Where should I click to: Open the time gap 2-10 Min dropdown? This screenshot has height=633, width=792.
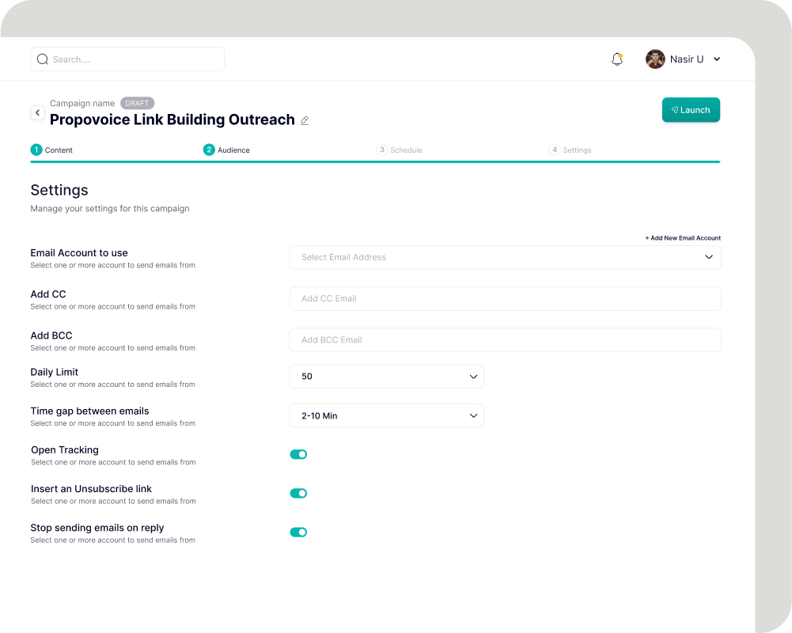pyautogui.click(x=386, y=415)
